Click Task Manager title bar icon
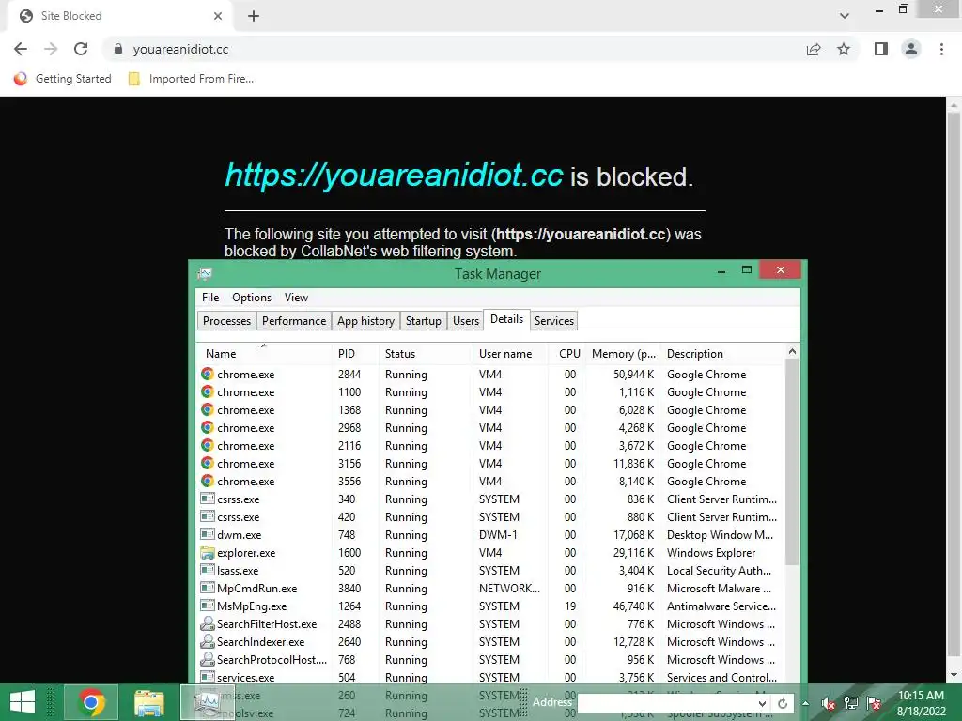This screenshot has width=962, height=721. coord(205,273)
